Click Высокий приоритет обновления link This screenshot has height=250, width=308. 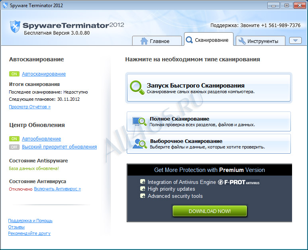click(x=59, y=147)
